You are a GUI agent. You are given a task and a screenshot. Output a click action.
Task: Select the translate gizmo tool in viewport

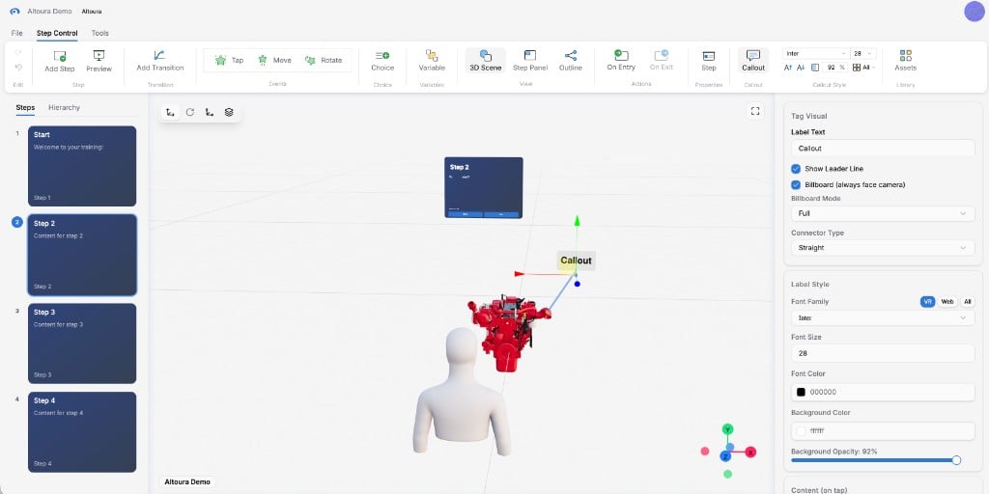click(170, 112)
